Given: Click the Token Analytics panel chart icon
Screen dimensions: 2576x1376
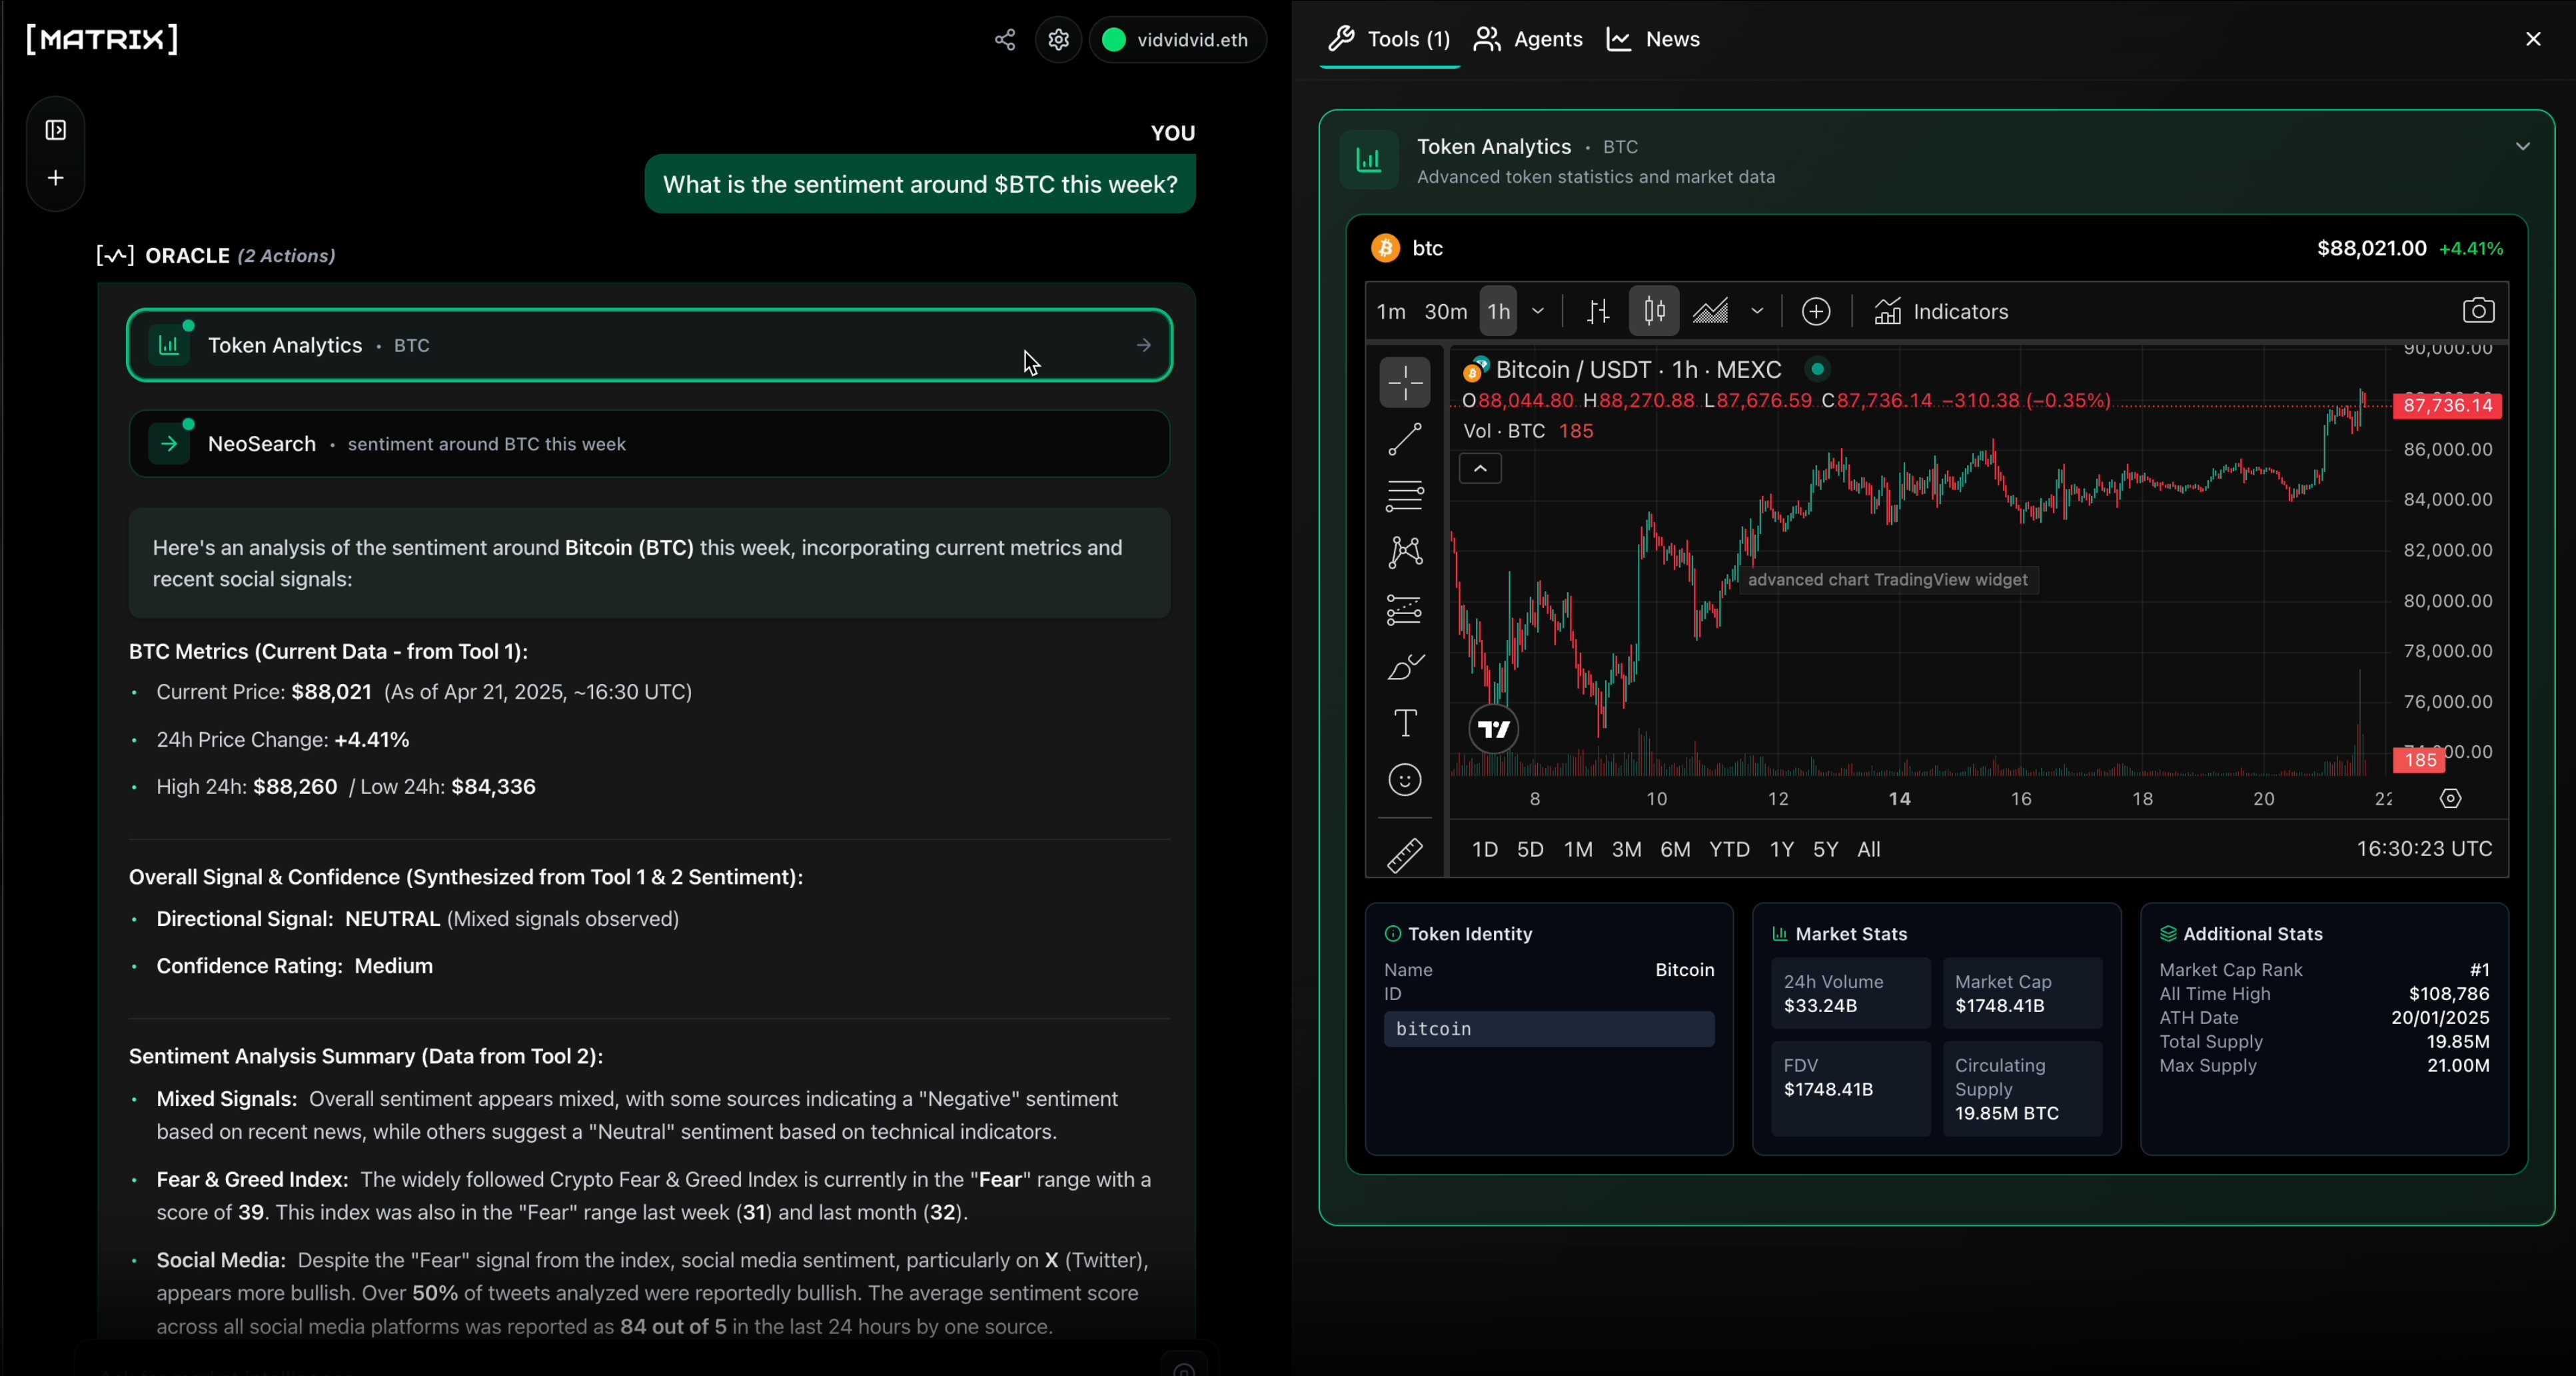Looking at the screenshot, I should pos(1369,160).
